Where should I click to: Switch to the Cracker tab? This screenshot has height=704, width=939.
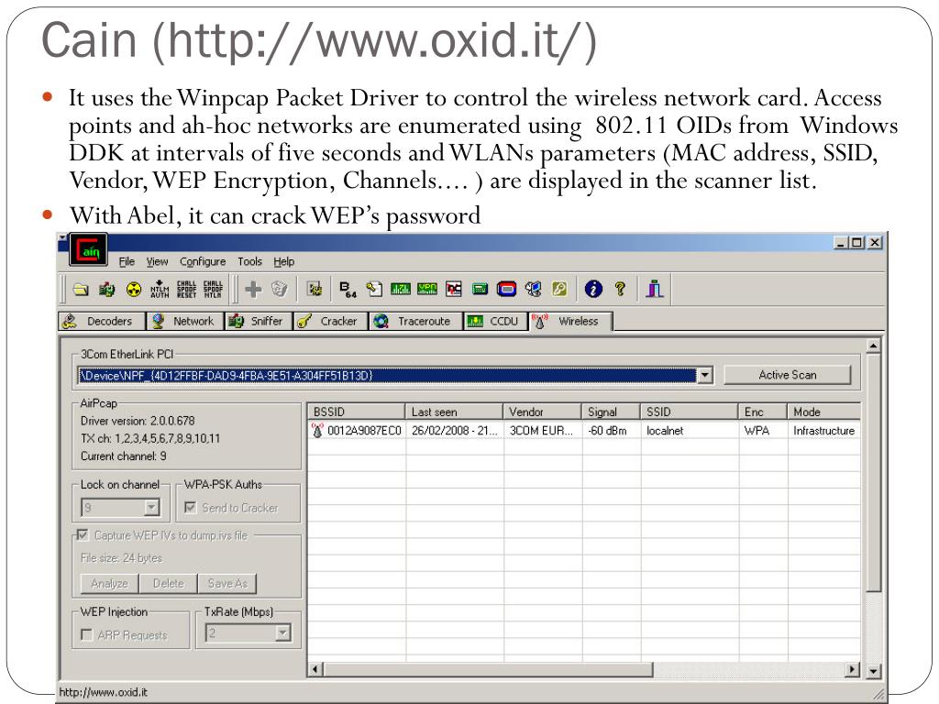330,321
